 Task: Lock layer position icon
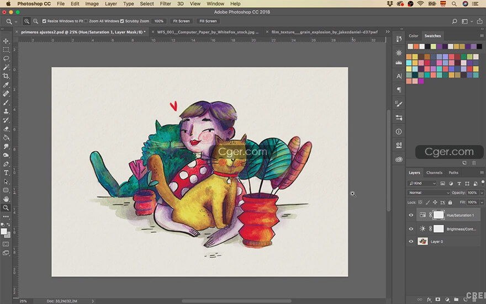(435, 202)
